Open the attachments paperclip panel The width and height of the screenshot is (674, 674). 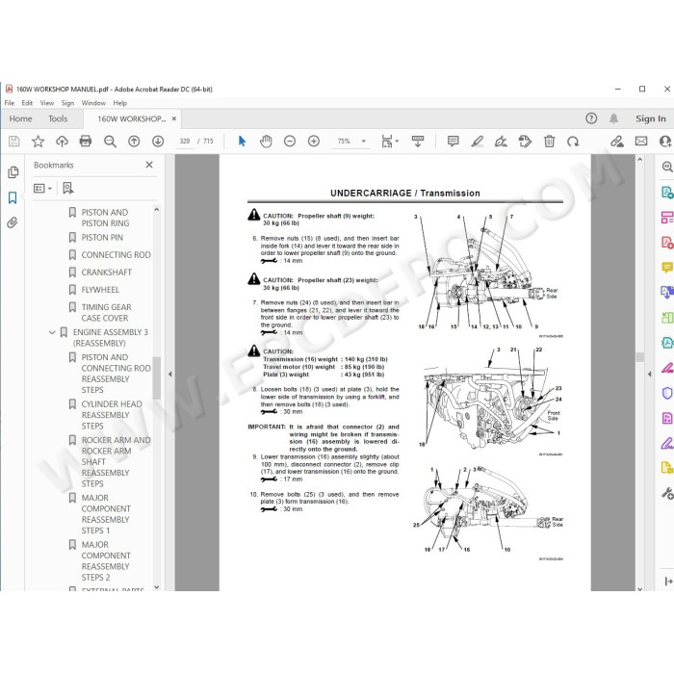[x=13, y=222]
